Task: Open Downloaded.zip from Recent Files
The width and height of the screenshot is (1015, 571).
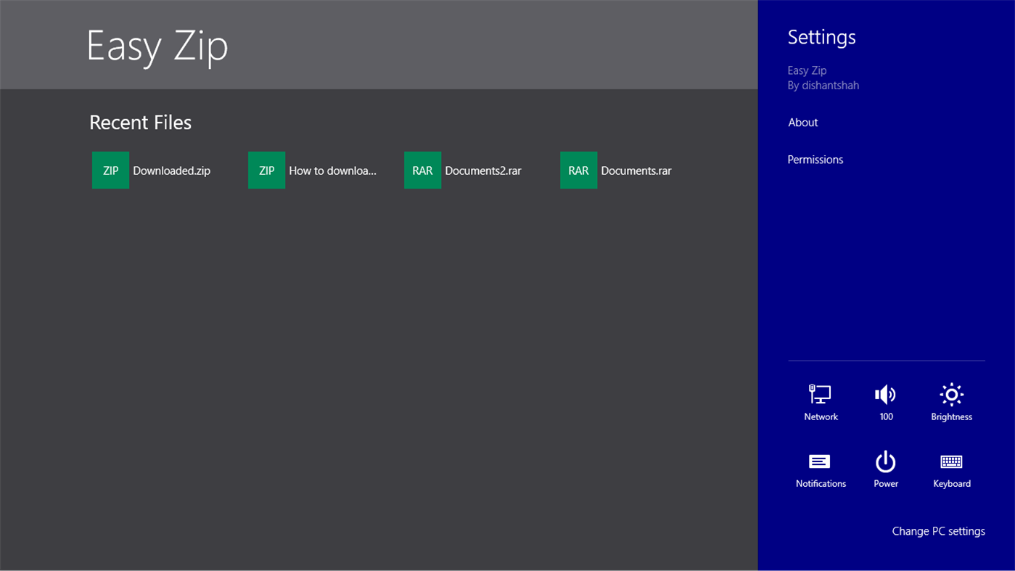Action: [x=171, y=170]
